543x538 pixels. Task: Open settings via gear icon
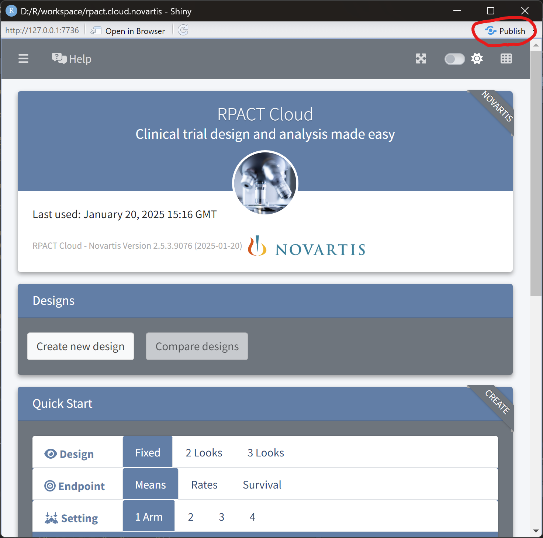(x=477, y=59)
